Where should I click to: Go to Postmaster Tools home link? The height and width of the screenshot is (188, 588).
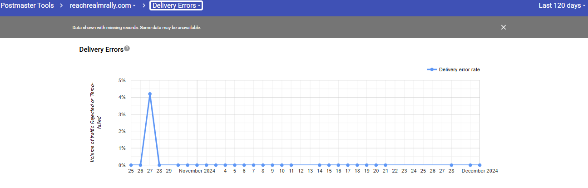[x=27, y=5]
